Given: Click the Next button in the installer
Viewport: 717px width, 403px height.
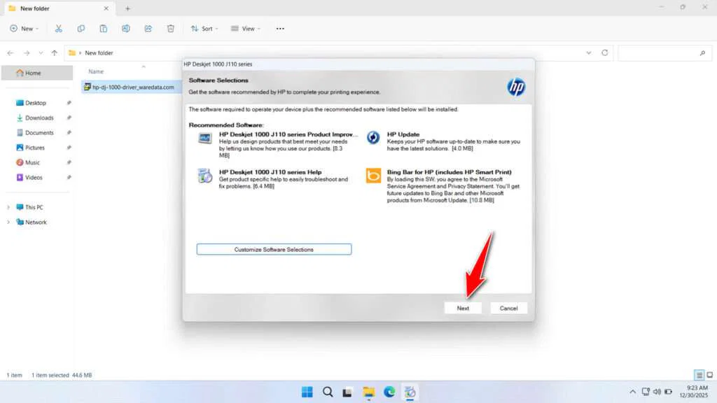Looking at the screenshot, I should point(463,307).
